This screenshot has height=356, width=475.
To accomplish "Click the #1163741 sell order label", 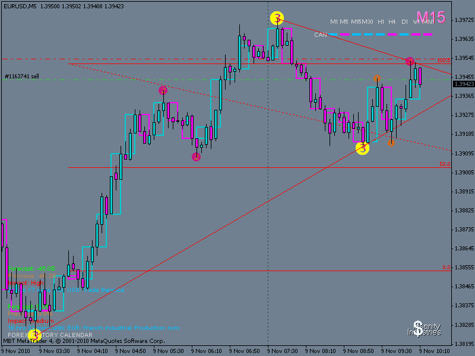I will [x=22, y=77].
